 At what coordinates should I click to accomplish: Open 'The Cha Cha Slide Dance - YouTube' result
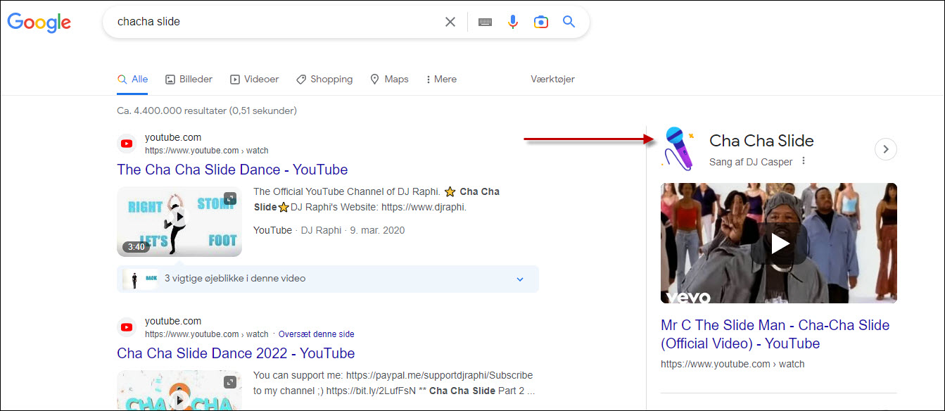(x=232, y=170)
